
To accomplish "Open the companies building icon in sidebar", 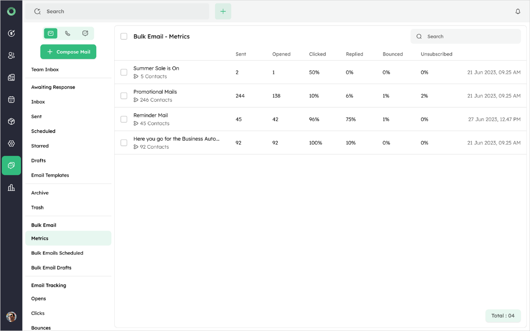I will [x=11, y=77].
